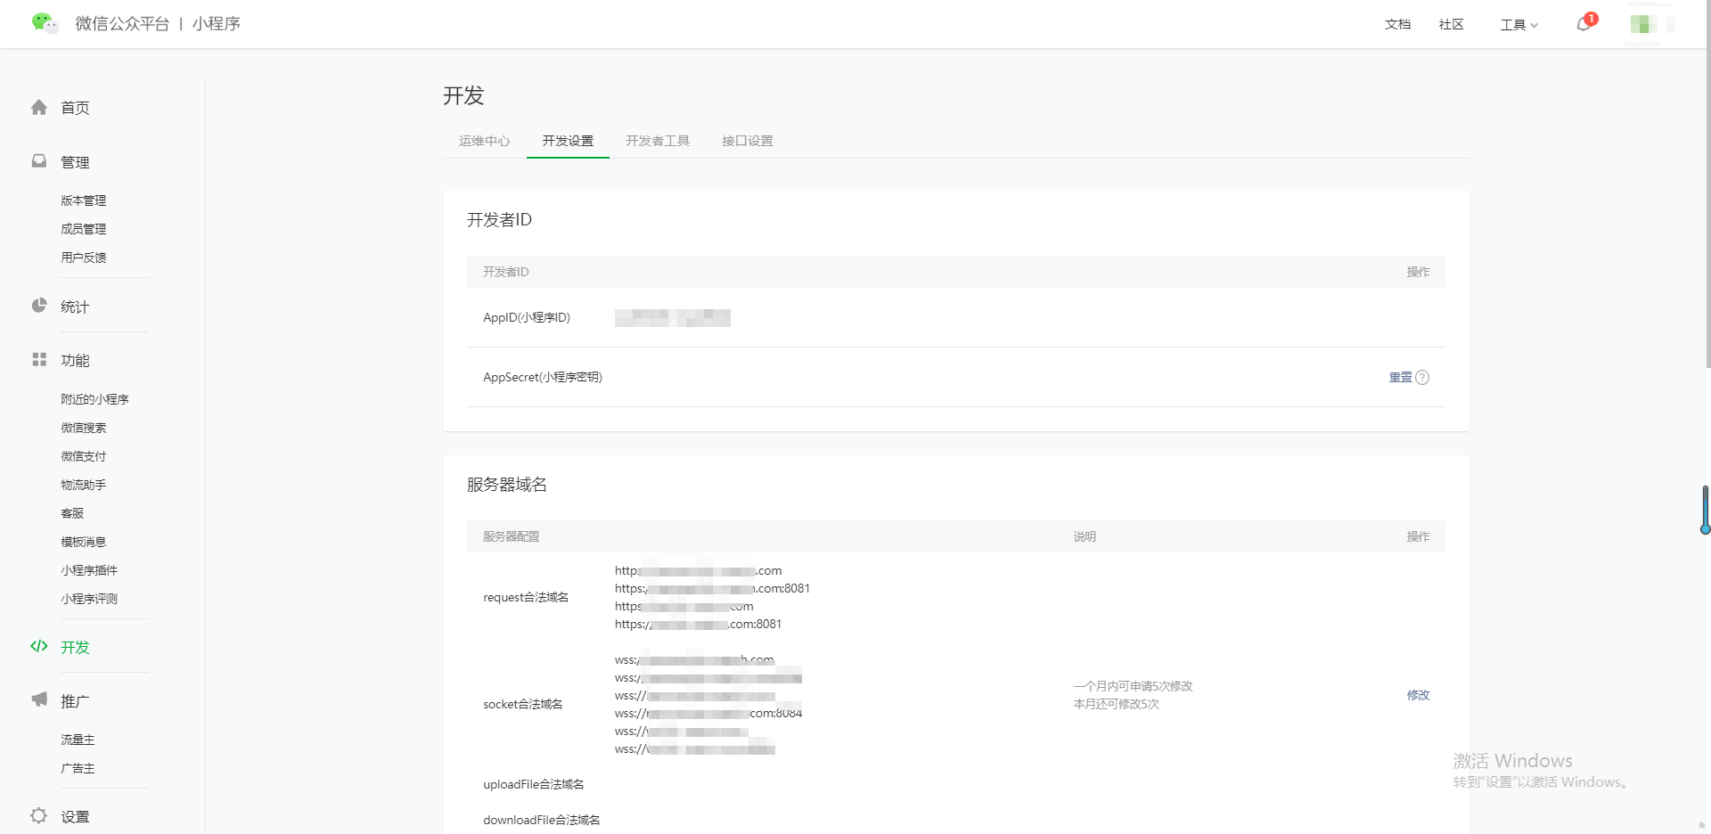Open the notification bell icon
Screen dimensions: 1711x834
[x=1584, y=24]
